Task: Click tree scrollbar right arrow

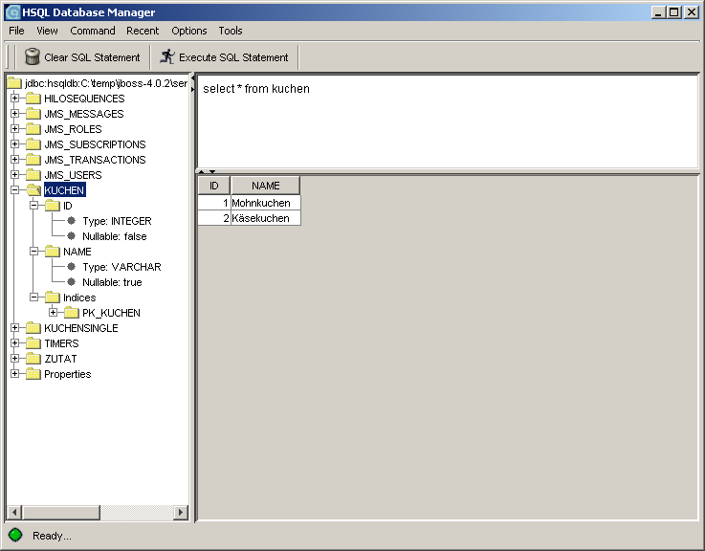Action: coord(181,512)
